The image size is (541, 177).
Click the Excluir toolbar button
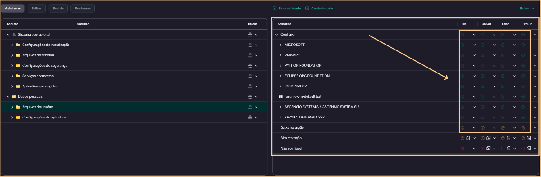point(58,8)
